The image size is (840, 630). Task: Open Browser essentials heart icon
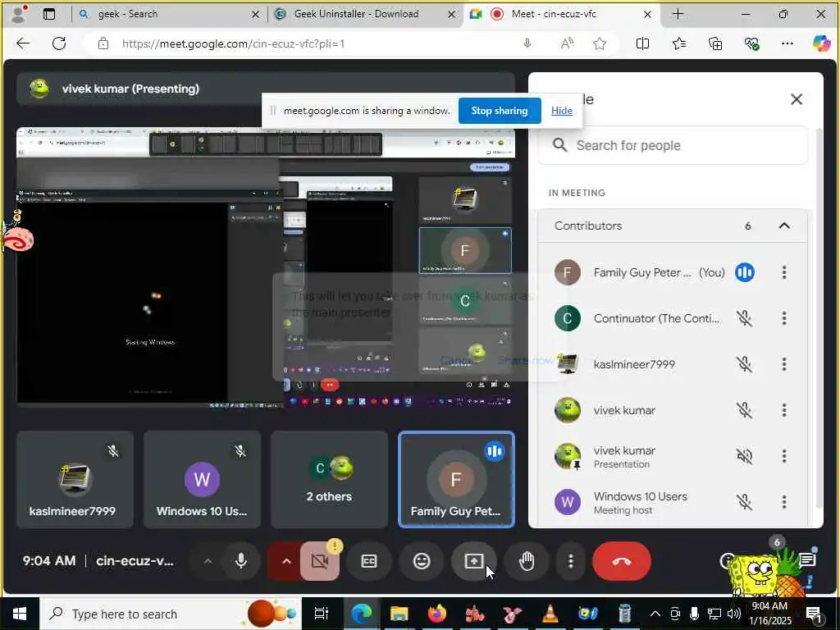751,43
